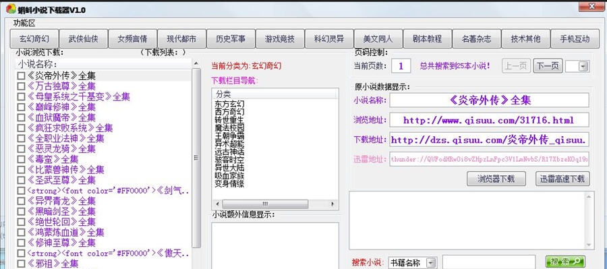
Task: Open the 现代都市 category
Action: point(181,38)
